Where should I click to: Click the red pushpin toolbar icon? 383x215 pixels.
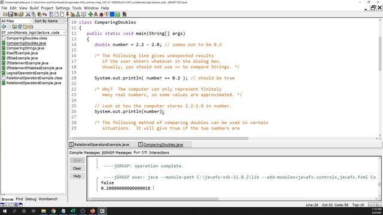pos(68,14)
